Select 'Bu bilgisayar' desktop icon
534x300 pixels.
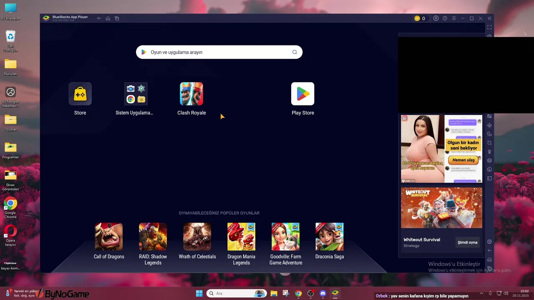(10, 12)
